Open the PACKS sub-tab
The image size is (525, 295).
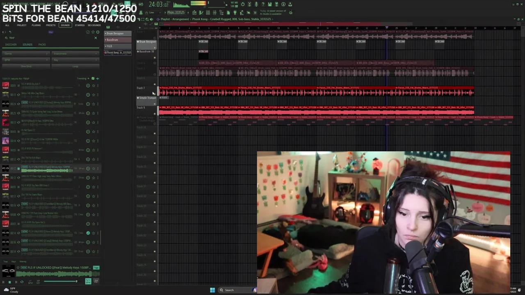[x=42, y=44]
